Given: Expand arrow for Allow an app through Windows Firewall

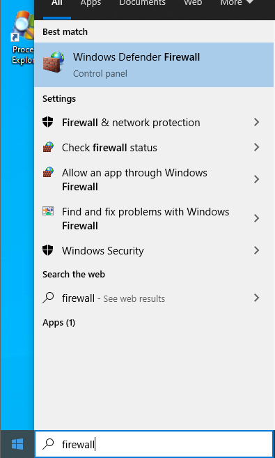Looking at the screenshot, I should [x=256, y=179].
